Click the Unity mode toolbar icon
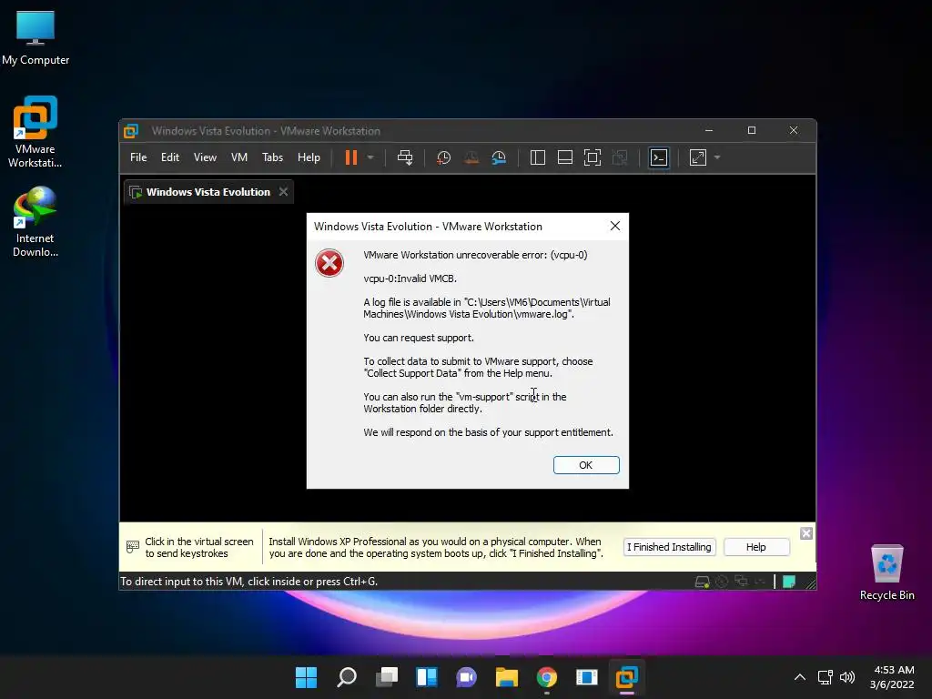932x699 pixels. [619, 157]
